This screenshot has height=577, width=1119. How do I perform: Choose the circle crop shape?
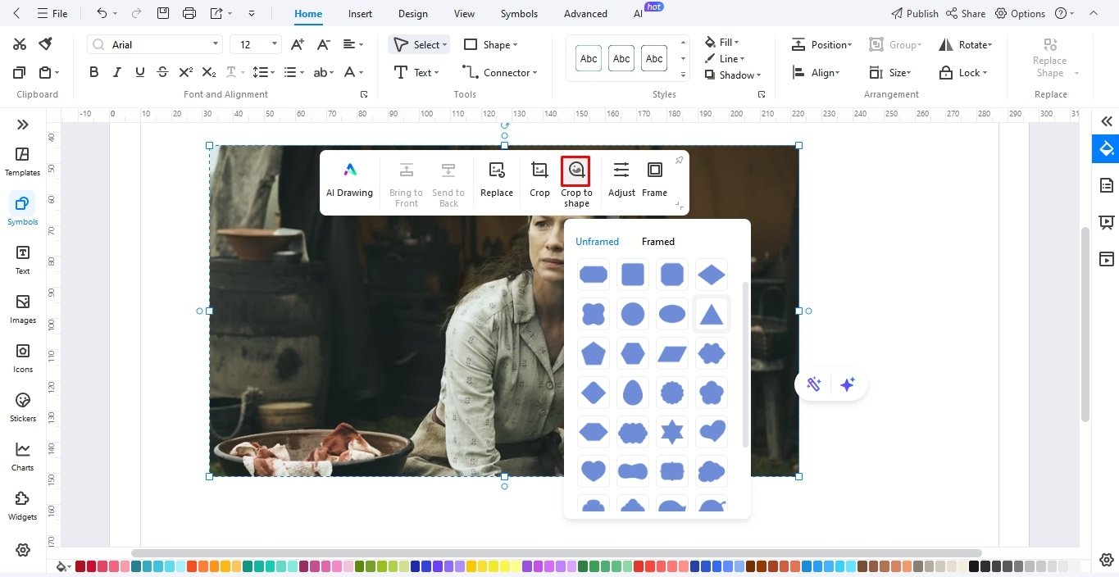(x=633, y=314)
